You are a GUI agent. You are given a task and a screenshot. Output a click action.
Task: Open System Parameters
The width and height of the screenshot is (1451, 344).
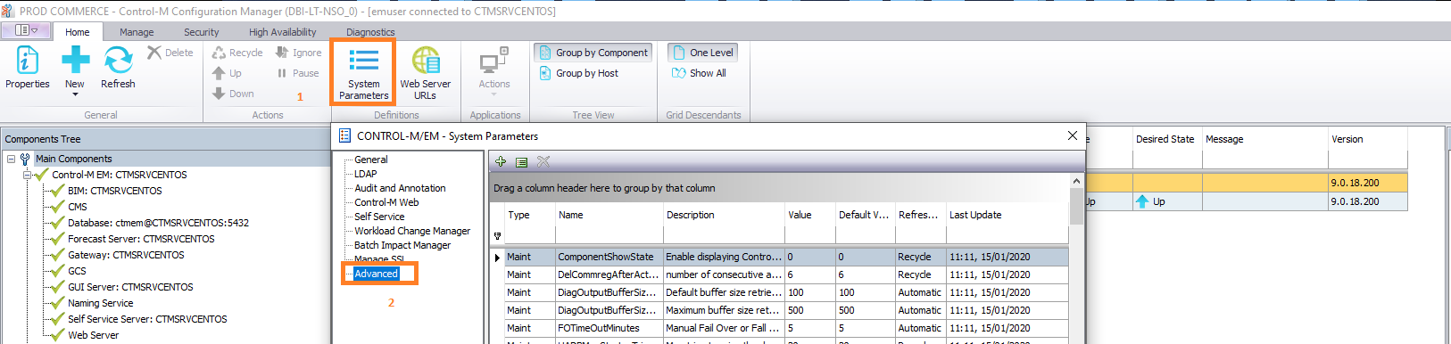363,73
